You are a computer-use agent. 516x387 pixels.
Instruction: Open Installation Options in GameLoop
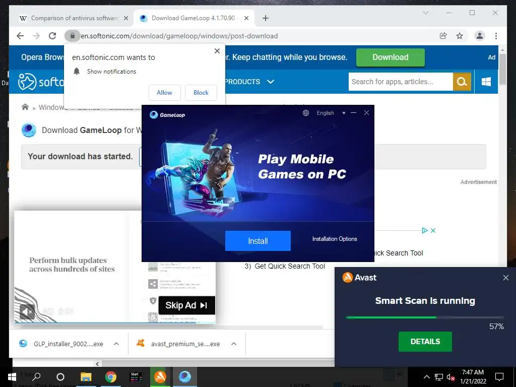click(335, 239)
